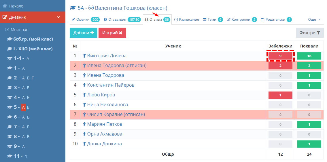Select the highlighted class А in grade 5
The height and width of the screenshot is (162, 327).
pos(24,107)
